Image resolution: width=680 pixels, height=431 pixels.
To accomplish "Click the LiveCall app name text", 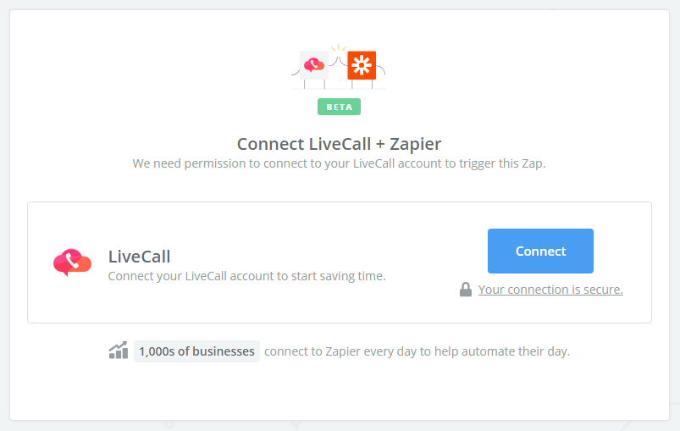I will tap(139, 257).
